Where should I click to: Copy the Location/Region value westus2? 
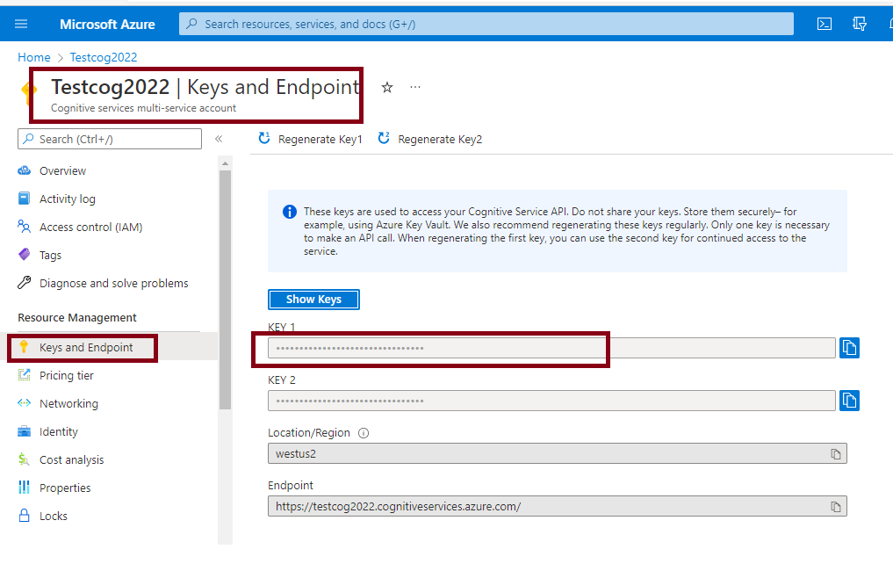[x=836, y=454]
